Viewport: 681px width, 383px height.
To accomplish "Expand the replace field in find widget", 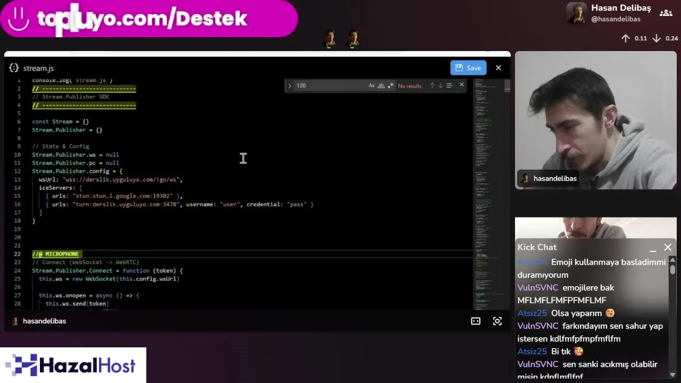I will (x=289, y=86).
